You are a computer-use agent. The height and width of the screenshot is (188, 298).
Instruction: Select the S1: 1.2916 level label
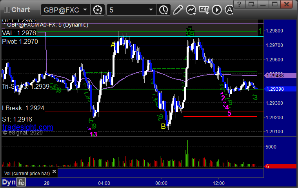coord(17,119)
